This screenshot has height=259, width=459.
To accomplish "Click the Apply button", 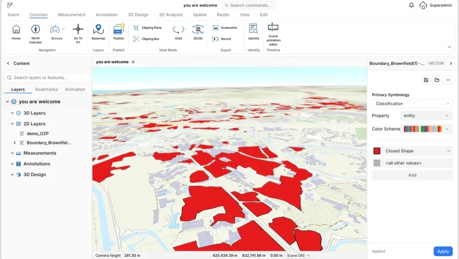I will pyautogui.click(x=443, y=251).
